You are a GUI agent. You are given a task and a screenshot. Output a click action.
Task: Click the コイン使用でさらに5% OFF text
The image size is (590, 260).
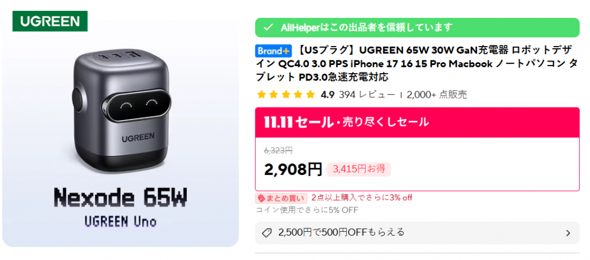point(307,210)
